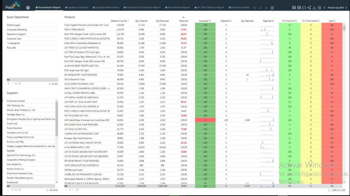The width and height of the screenshot is (350, 196).
Task: Share the report using the share icon
Action: 309,8
